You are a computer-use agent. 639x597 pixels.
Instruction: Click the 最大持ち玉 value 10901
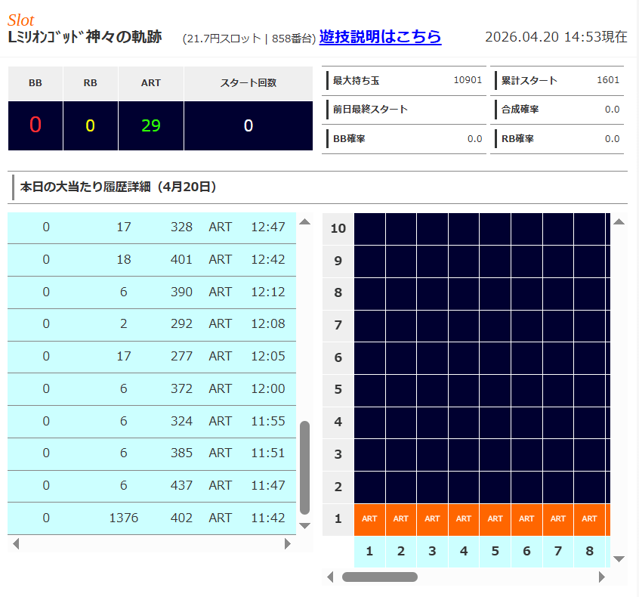pos(468,80)
